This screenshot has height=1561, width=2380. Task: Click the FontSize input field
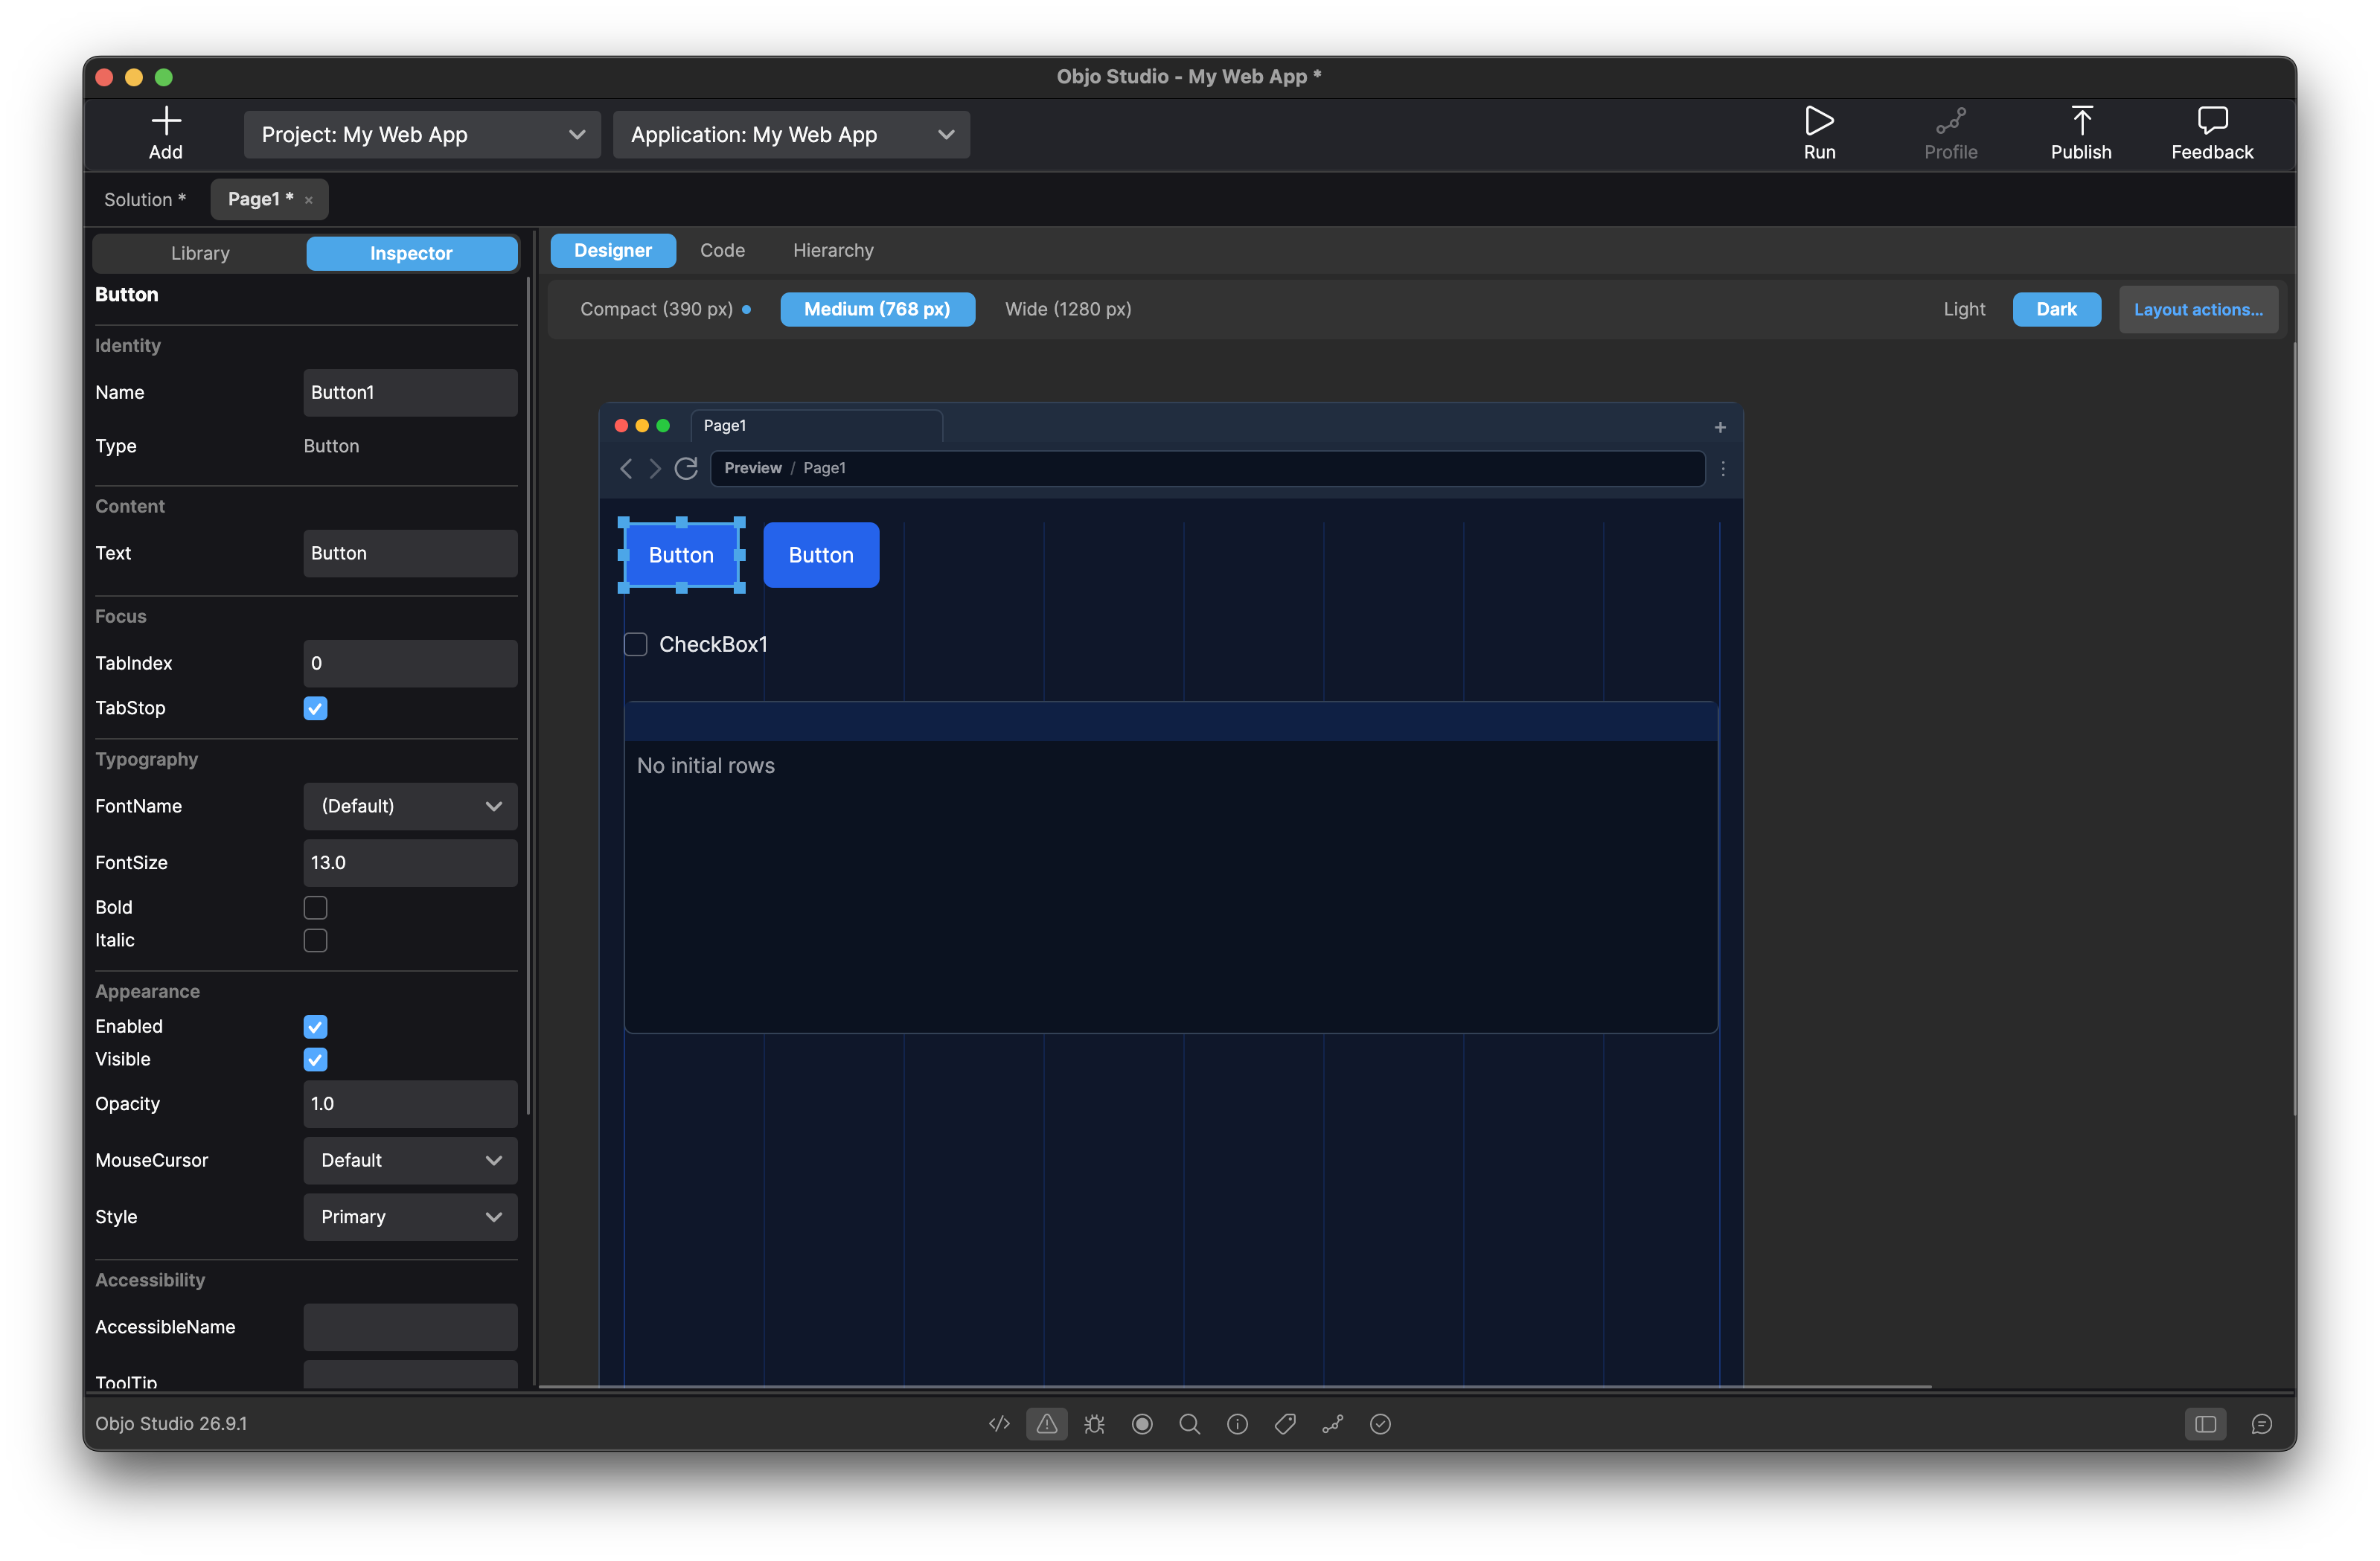[410, 862]
